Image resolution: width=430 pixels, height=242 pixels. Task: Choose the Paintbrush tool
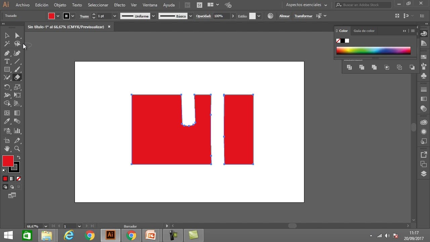pos(17,69)
